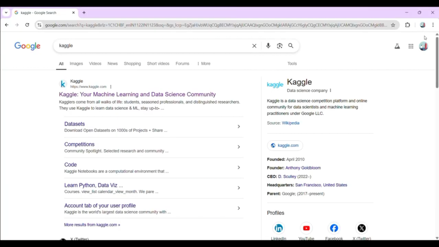Open San Francisco headquarters link
439x247 pixels.
click(x=308, y=185)
